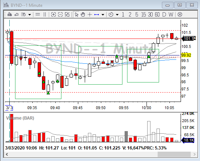Click the Volume (BAR) panel label

coord(20,118)
